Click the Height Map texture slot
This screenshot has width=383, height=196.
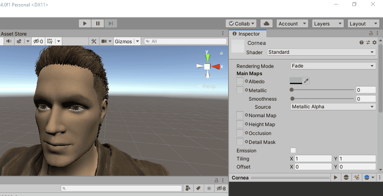pos(240,124)
